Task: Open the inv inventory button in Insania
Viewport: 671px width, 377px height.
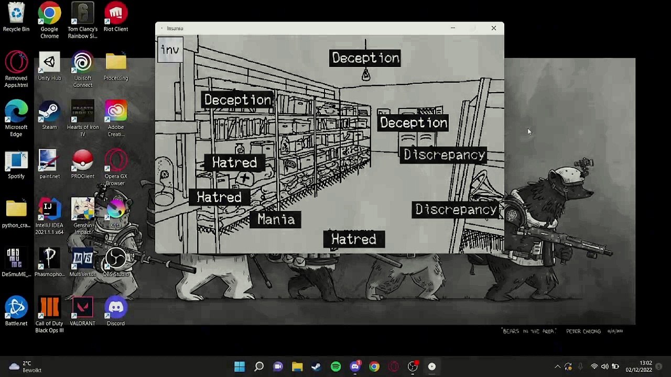Action: (x=170, y=50)
